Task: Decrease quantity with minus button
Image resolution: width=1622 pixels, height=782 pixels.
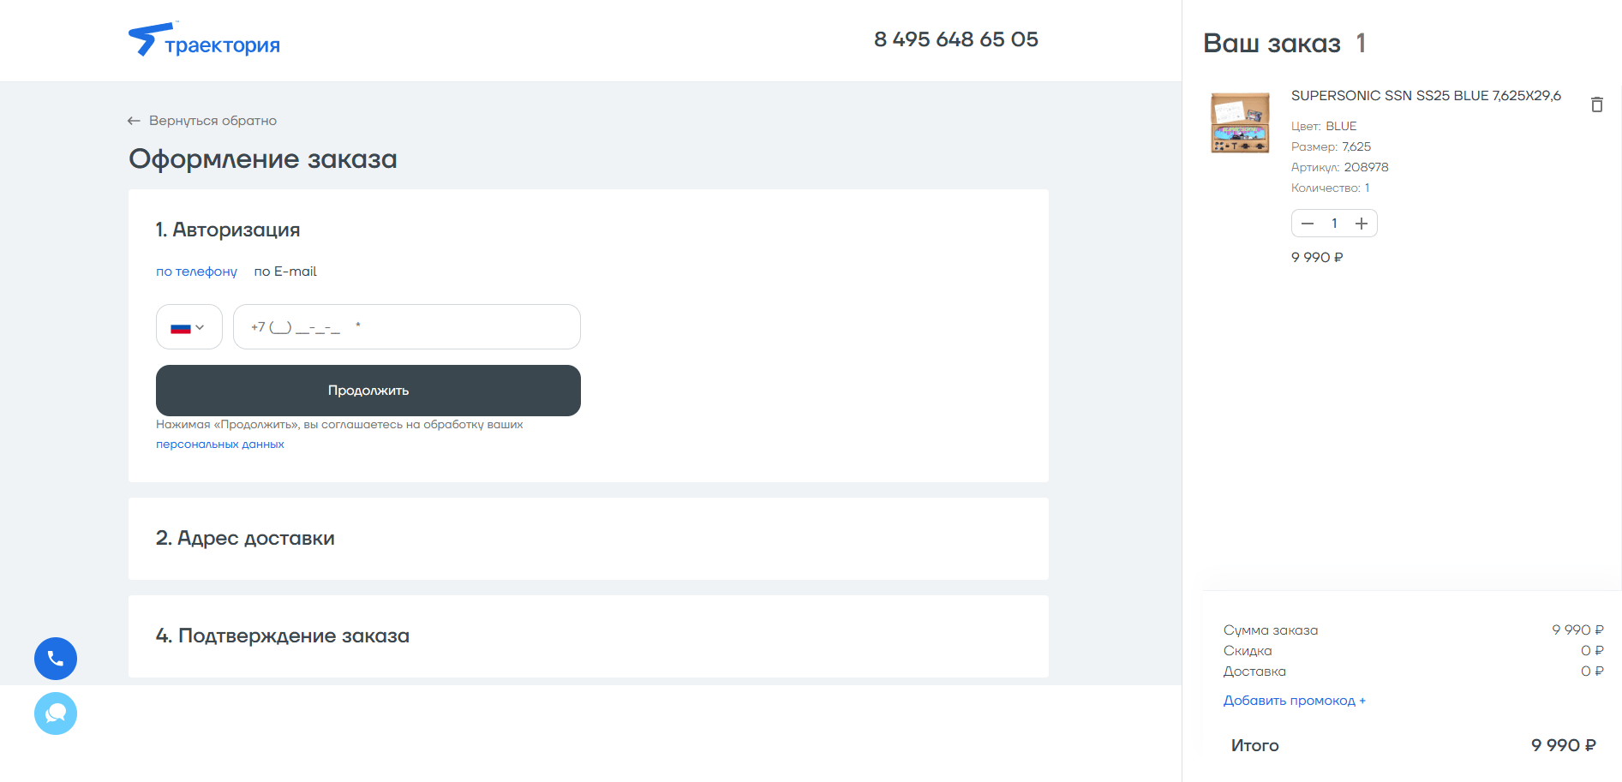Action: point(1308,224)
